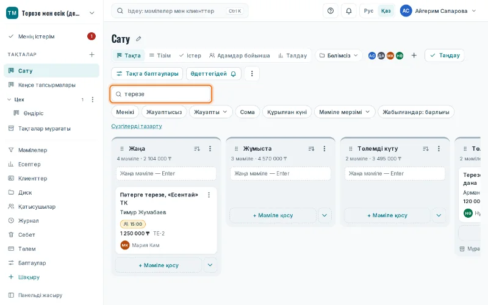Open Жұмыста column three-dot menu
The height and width of the screenshot is (305, 488).
[325, 149]
